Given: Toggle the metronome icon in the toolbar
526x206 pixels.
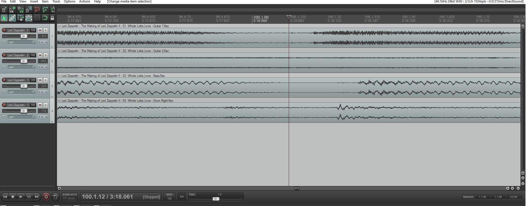Looking at the screenshot, I should point(53,10).
